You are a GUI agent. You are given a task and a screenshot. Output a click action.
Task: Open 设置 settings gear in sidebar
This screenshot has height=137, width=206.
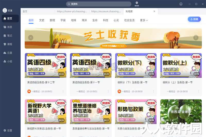point(8,130)
